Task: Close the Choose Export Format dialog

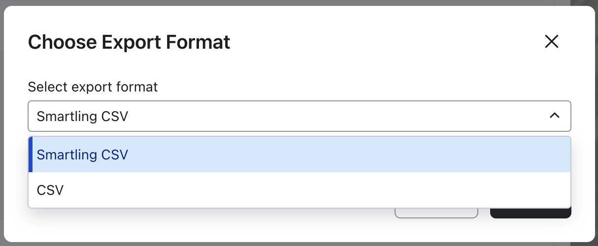Action: (x=551, y=42)
